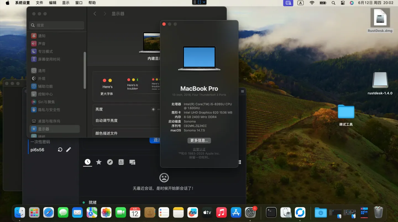The height and width of the screenshot is (222, 398).
Task: Select the 更大字体 resolution option
Action: pyautogui.click(x=107, y=86)
